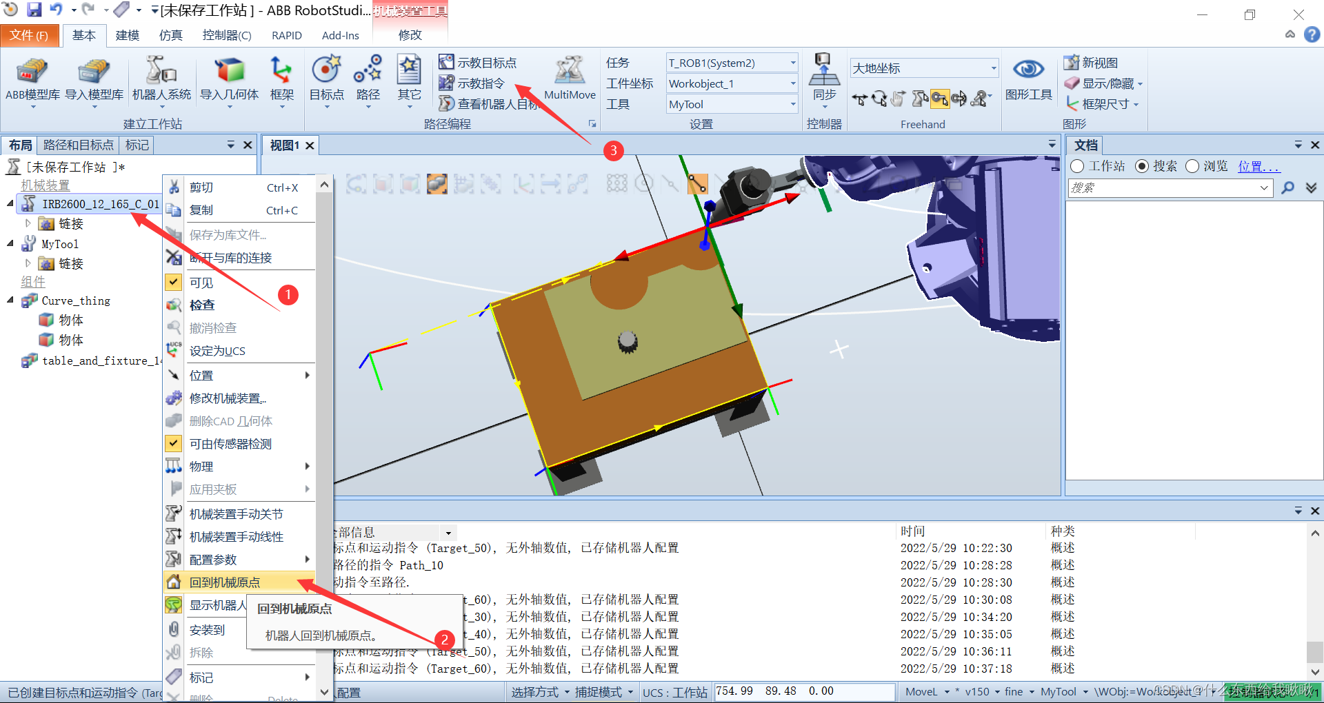
Task: Select the 浏览 radio button
Action: [x=1192, y=166]
